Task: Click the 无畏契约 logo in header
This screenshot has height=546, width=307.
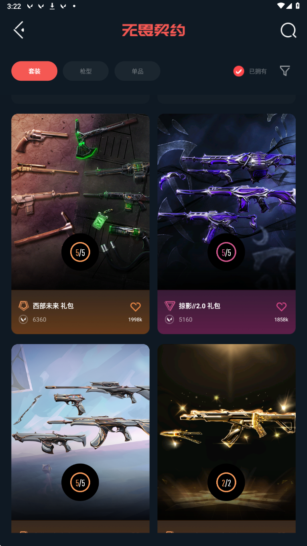Action: 154,30
